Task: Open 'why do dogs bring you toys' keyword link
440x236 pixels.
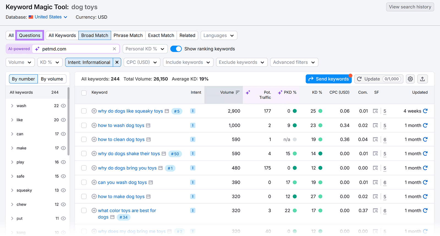Action: [x=127, y=168]
